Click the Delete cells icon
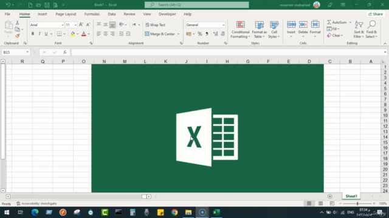The image size is (389, 218). [303, 25]
